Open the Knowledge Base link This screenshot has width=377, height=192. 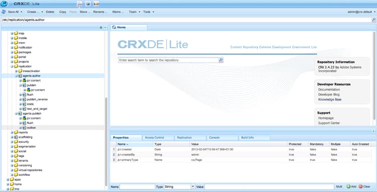pyautogui.click(x=330, y=99)
